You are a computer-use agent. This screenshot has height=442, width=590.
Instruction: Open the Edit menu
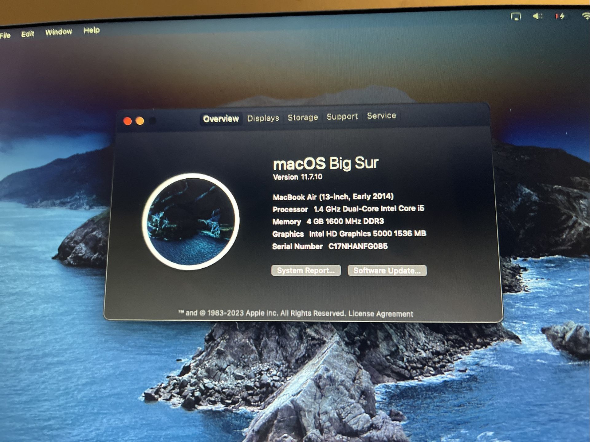28,34
